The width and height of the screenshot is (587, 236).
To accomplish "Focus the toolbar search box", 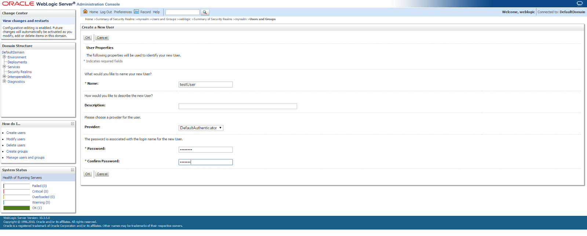I will [x=182, y=12].
